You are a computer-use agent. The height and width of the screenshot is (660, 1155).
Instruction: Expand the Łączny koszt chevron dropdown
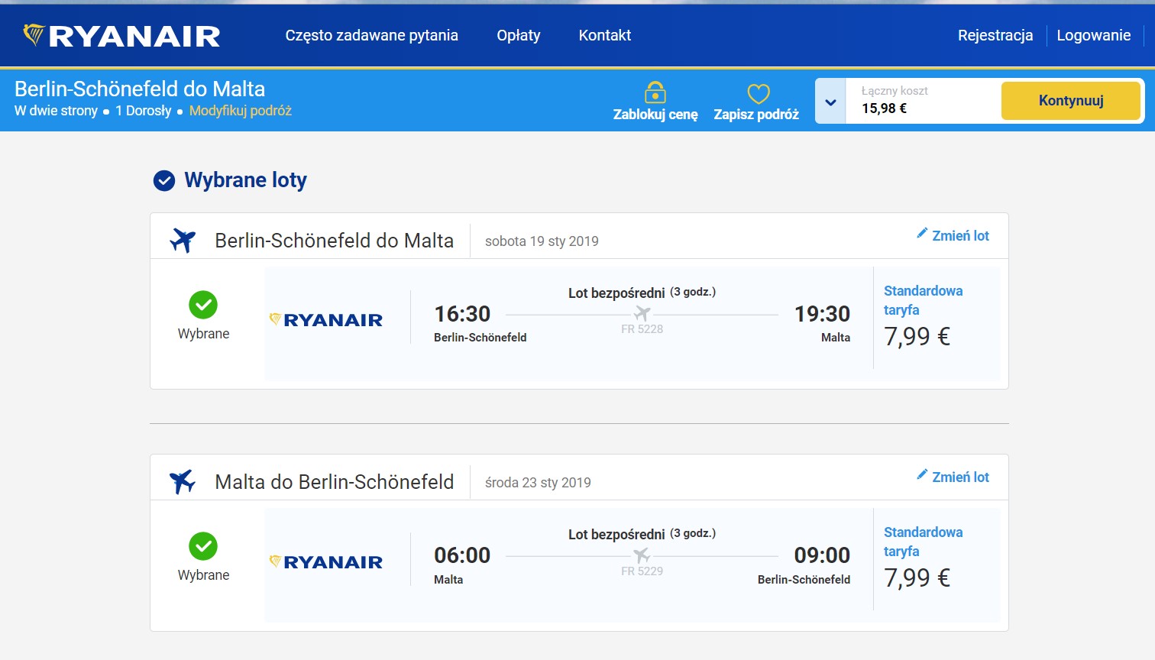pyautogui.click(x=830, y=102)
